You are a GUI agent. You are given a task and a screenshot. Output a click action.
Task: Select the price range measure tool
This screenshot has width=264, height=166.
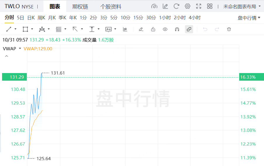(92, 29)
